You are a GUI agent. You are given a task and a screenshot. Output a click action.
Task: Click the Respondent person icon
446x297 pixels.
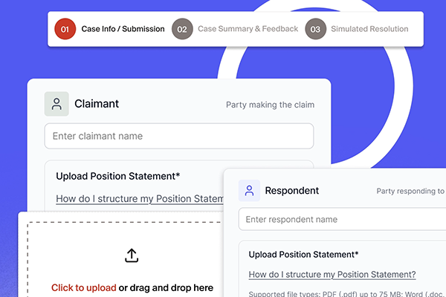click(x=250, y=191)
